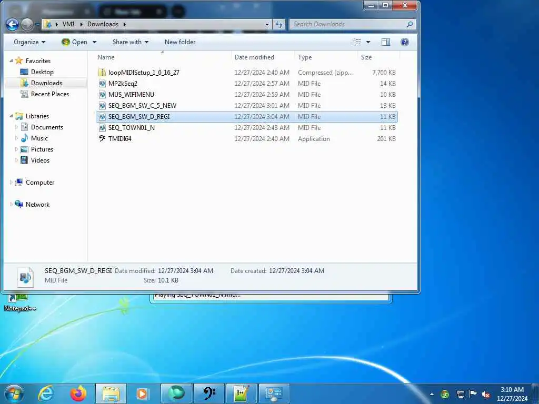This screenshot has height=404, width=539.
Task: Switch to Notepad++ taskbar button
Action: [241, 393]
